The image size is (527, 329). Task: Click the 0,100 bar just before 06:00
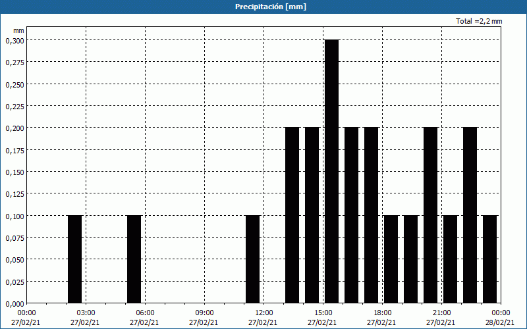pos(134,259)
